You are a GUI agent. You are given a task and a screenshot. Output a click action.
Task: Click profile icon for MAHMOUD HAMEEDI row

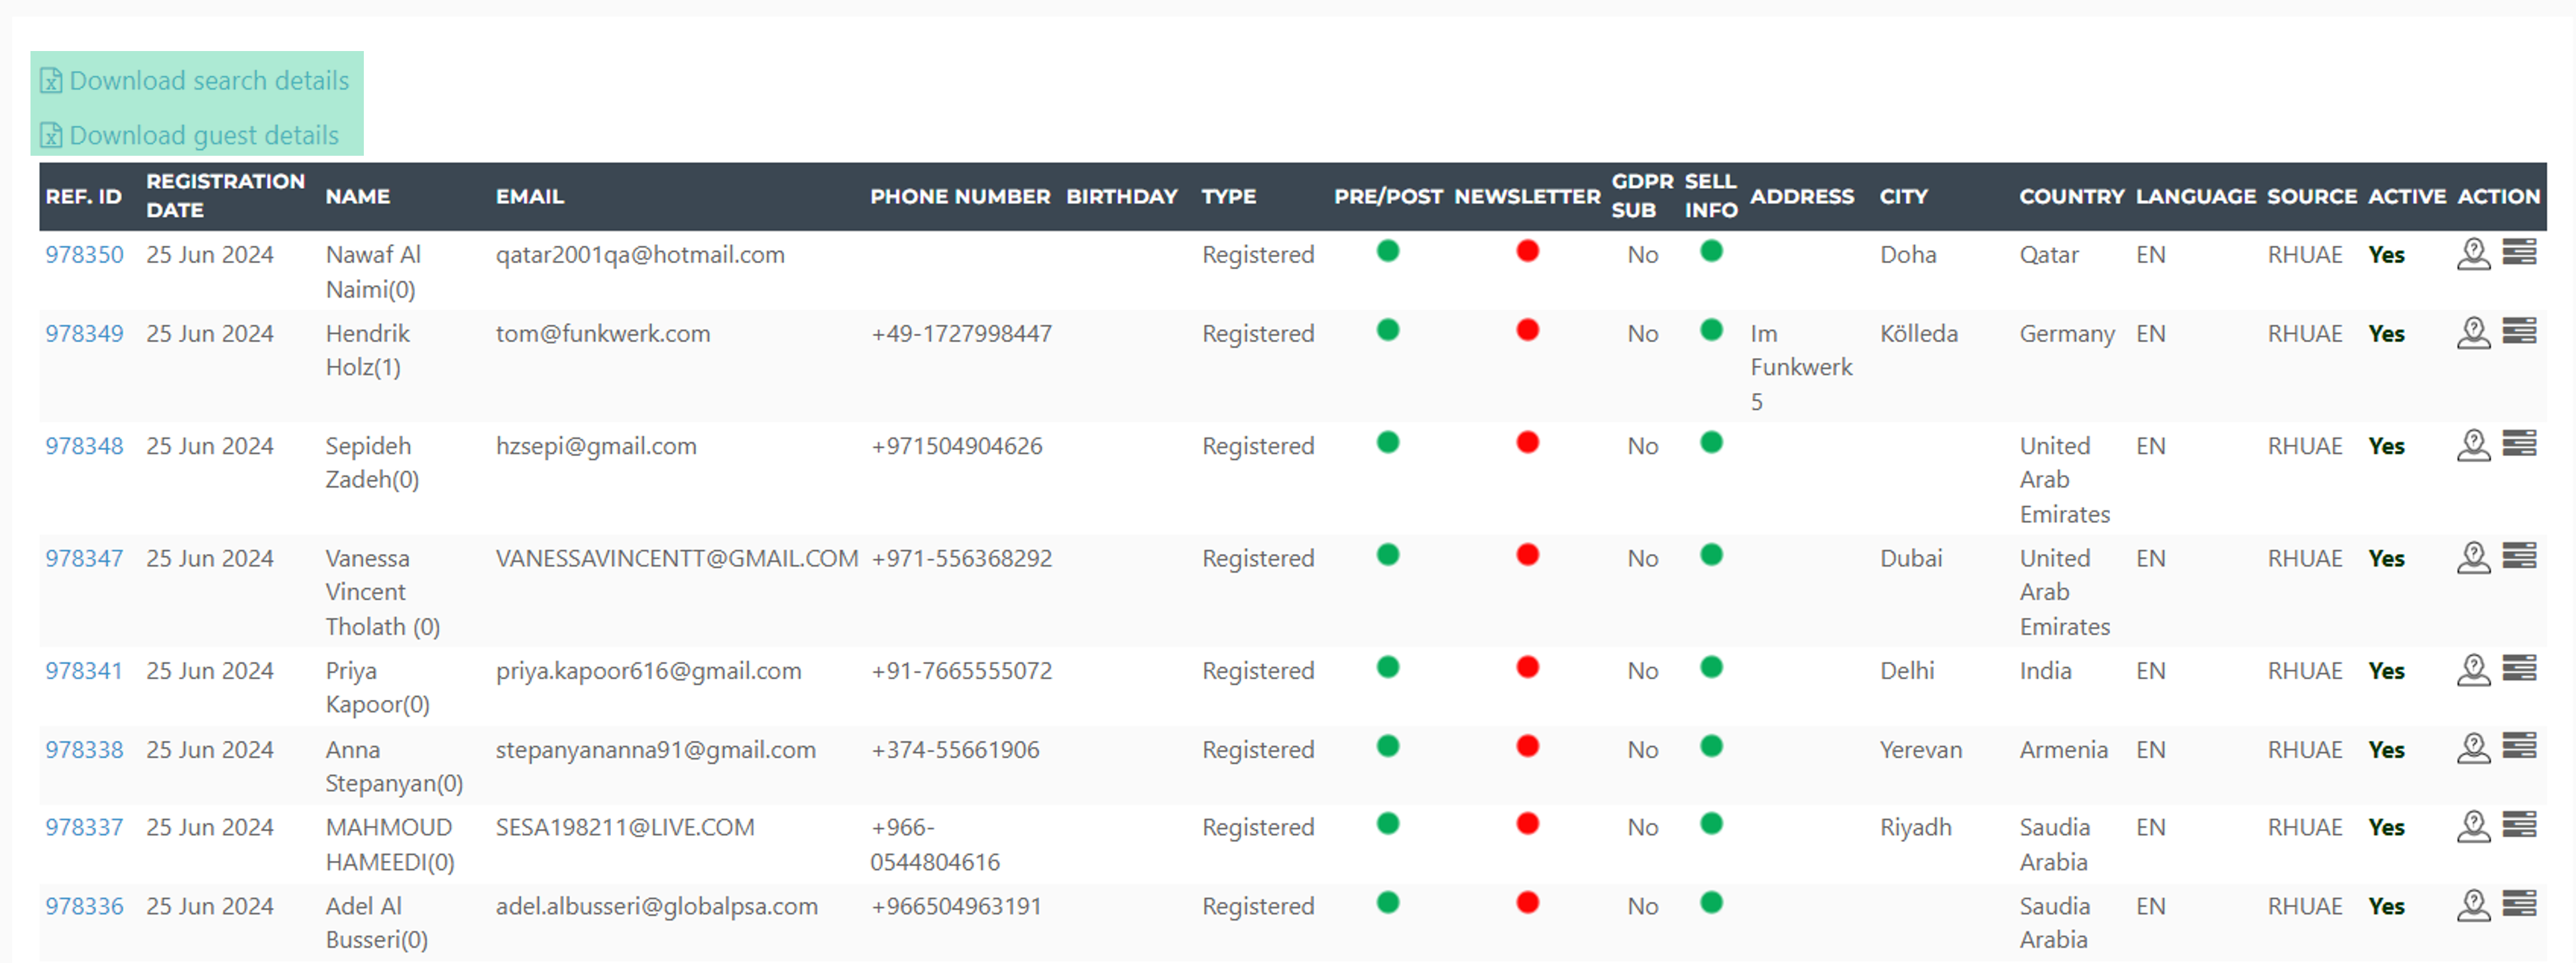[2473, 827]
